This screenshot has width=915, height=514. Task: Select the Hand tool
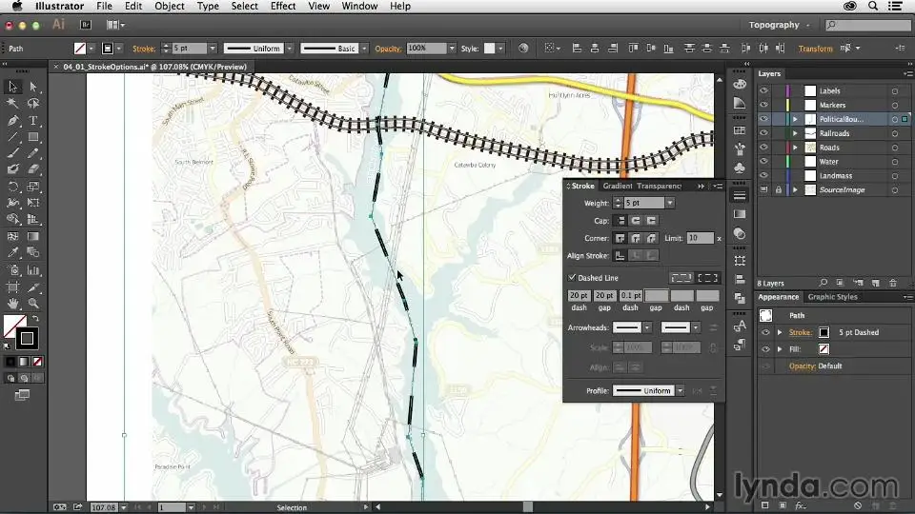(x=12, y=304)
